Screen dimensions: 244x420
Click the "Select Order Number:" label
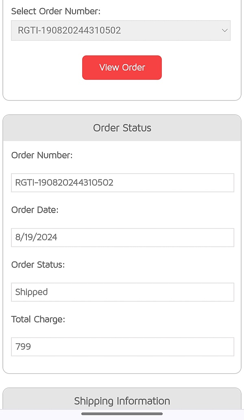tap(56, 11)
